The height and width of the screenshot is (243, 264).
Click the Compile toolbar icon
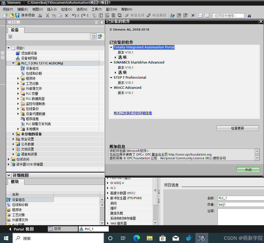click(x=94, y=15)
